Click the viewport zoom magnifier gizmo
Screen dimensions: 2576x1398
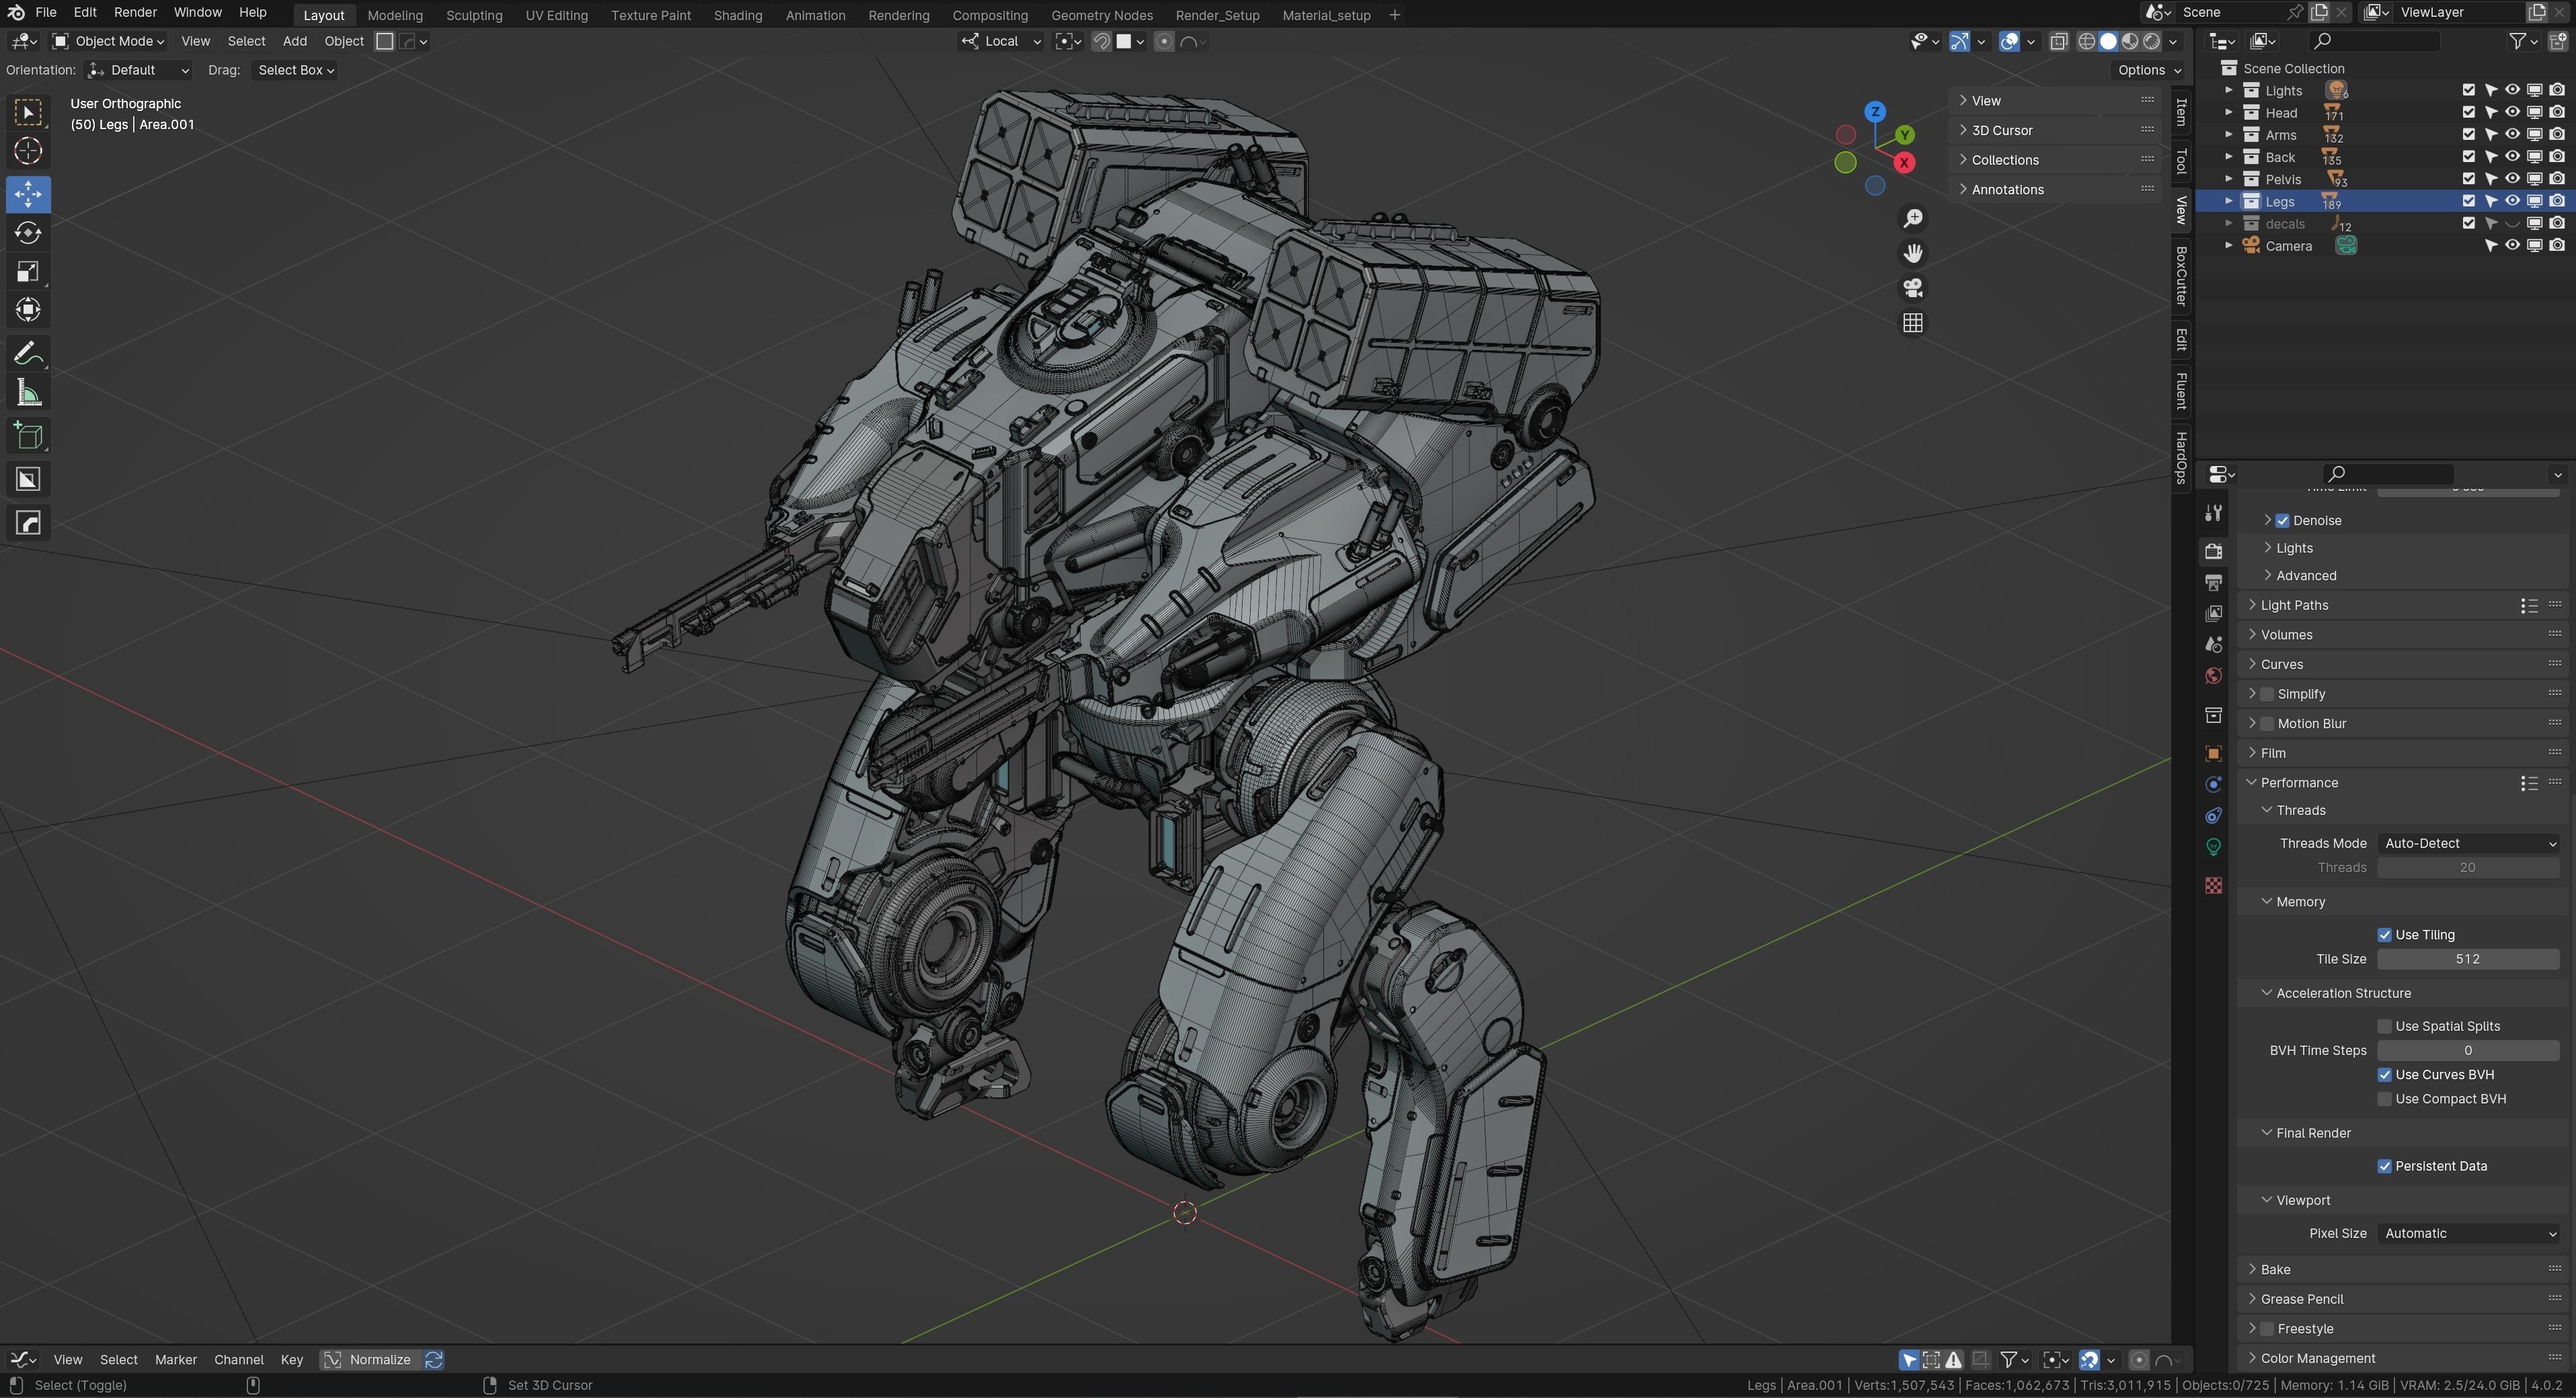click(x=1913, y=219)
